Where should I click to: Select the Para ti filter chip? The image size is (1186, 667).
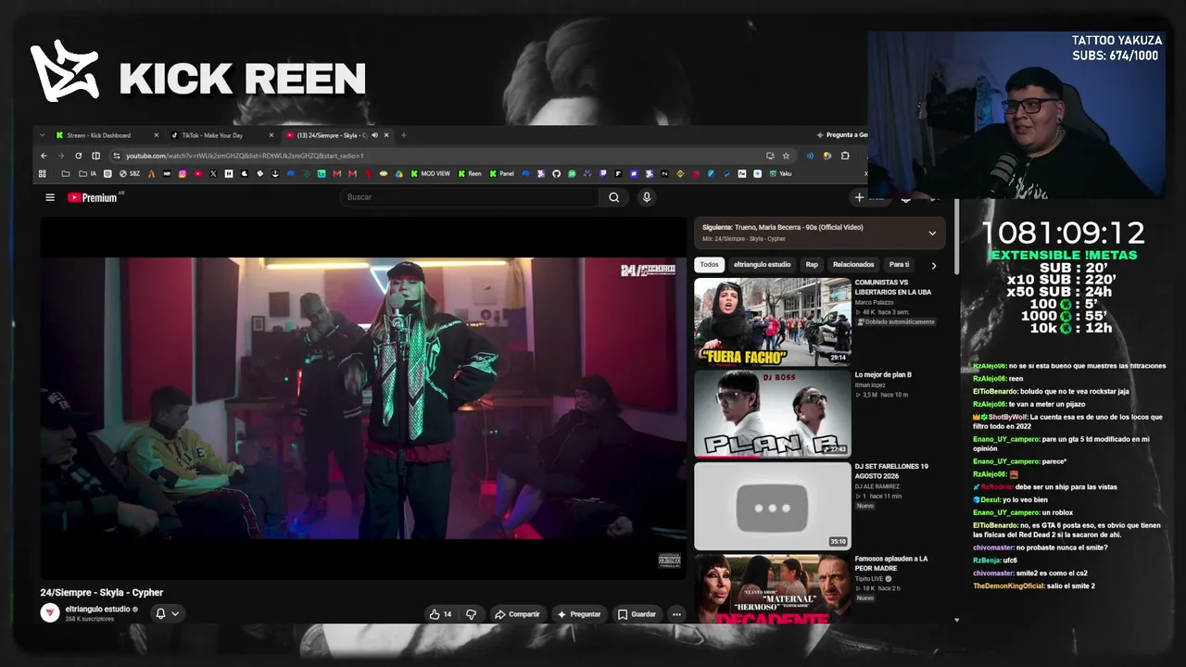tap(899, 265)
